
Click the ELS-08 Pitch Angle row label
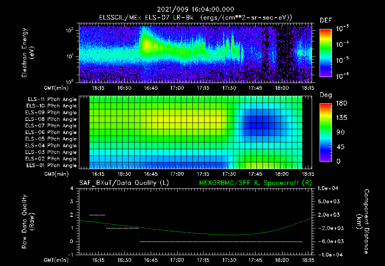pos(51,119)
